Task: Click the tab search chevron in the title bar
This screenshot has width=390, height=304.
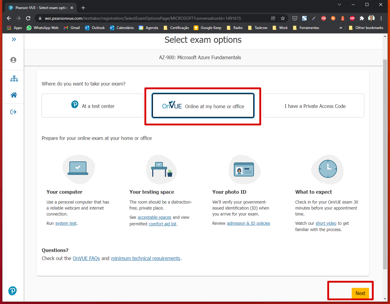Action: coord(339,4)
